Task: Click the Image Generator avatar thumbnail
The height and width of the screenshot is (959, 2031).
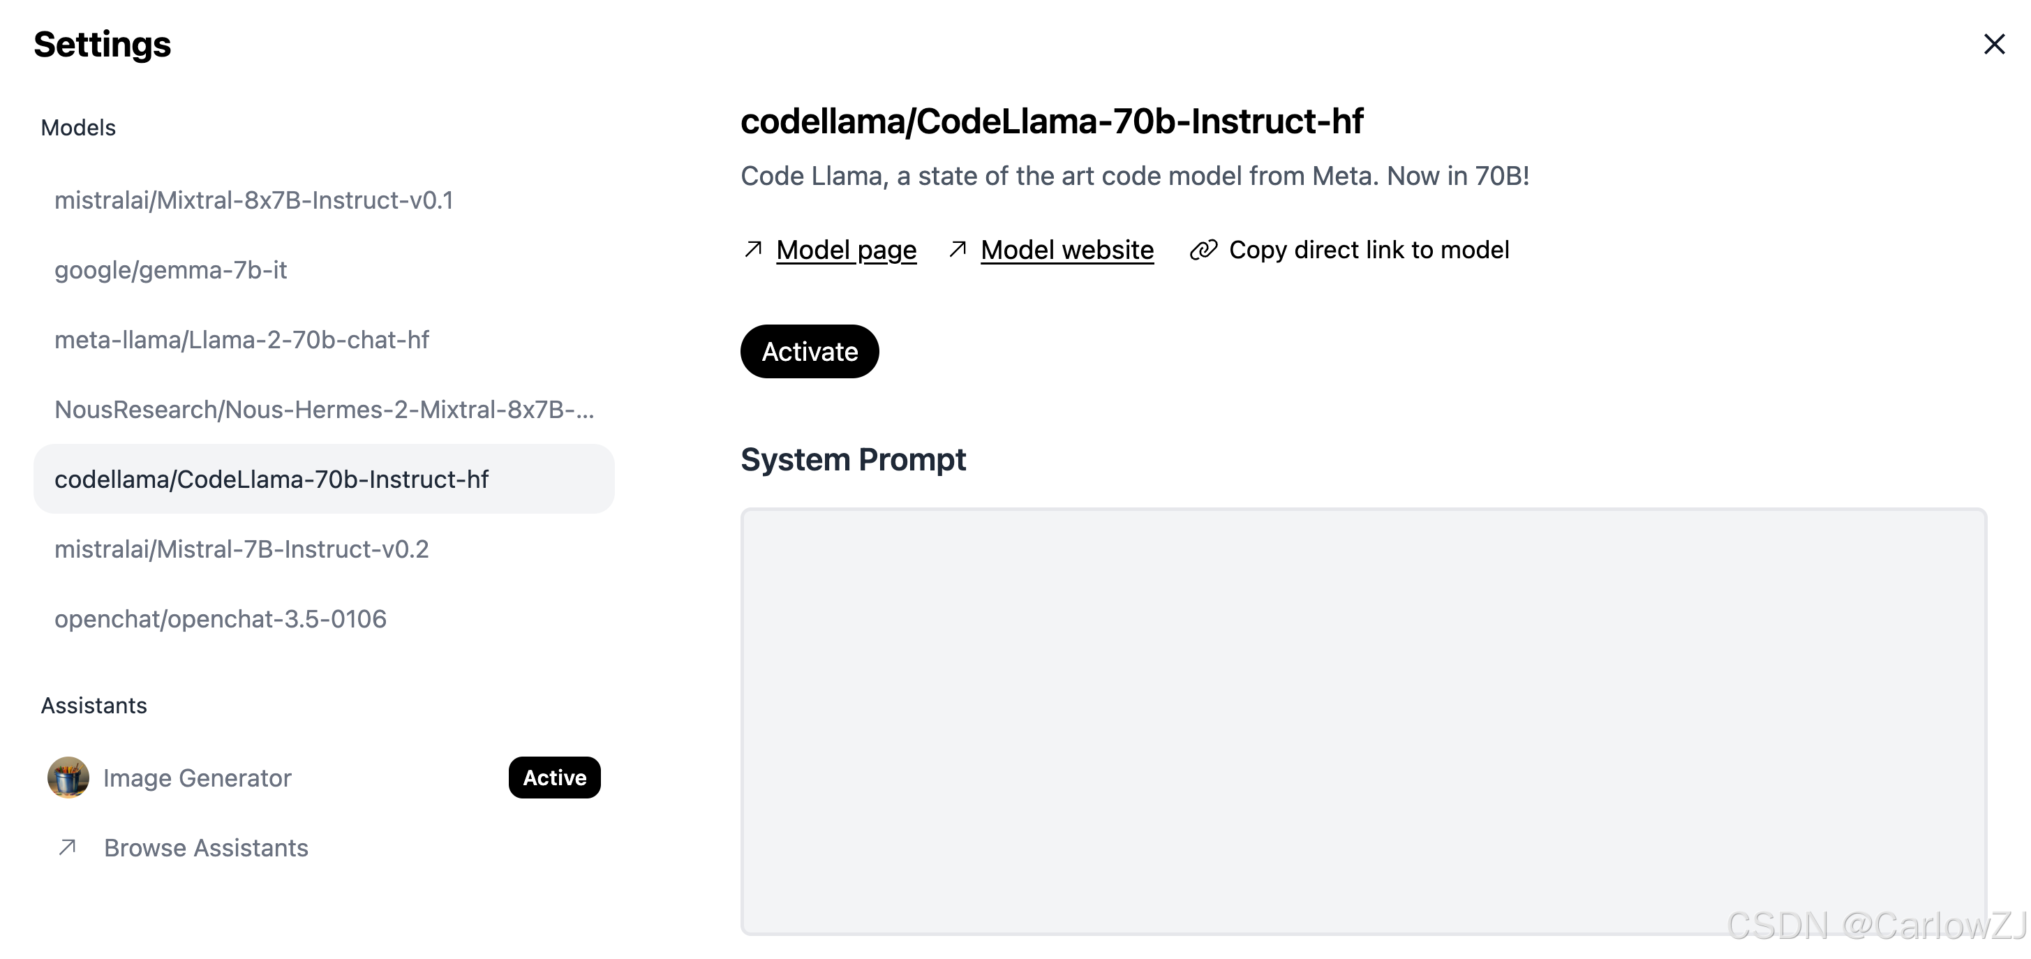Action: click(68, 778)
